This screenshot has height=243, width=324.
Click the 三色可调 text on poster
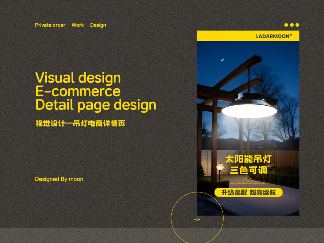click(x=249, y=170)
